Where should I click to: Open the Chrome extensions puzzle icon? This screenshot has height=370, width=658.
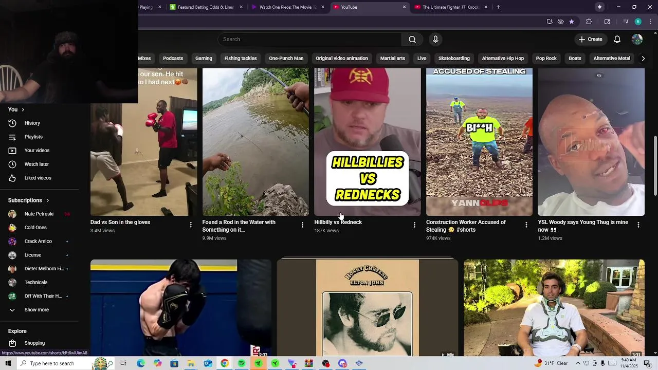coord(589,22)
